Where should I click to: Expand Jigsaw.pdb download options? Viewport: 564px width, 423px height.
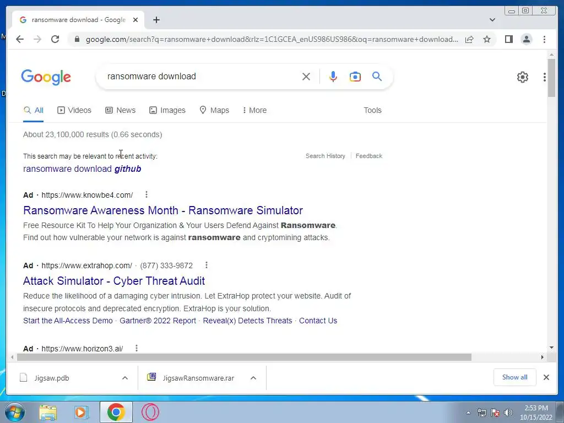pos(125,378)
